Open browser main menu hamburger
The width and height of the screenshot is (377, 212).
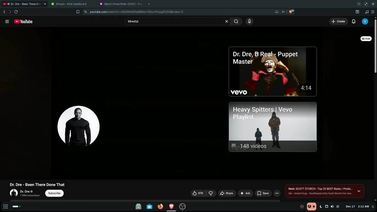tap(373, 12)
